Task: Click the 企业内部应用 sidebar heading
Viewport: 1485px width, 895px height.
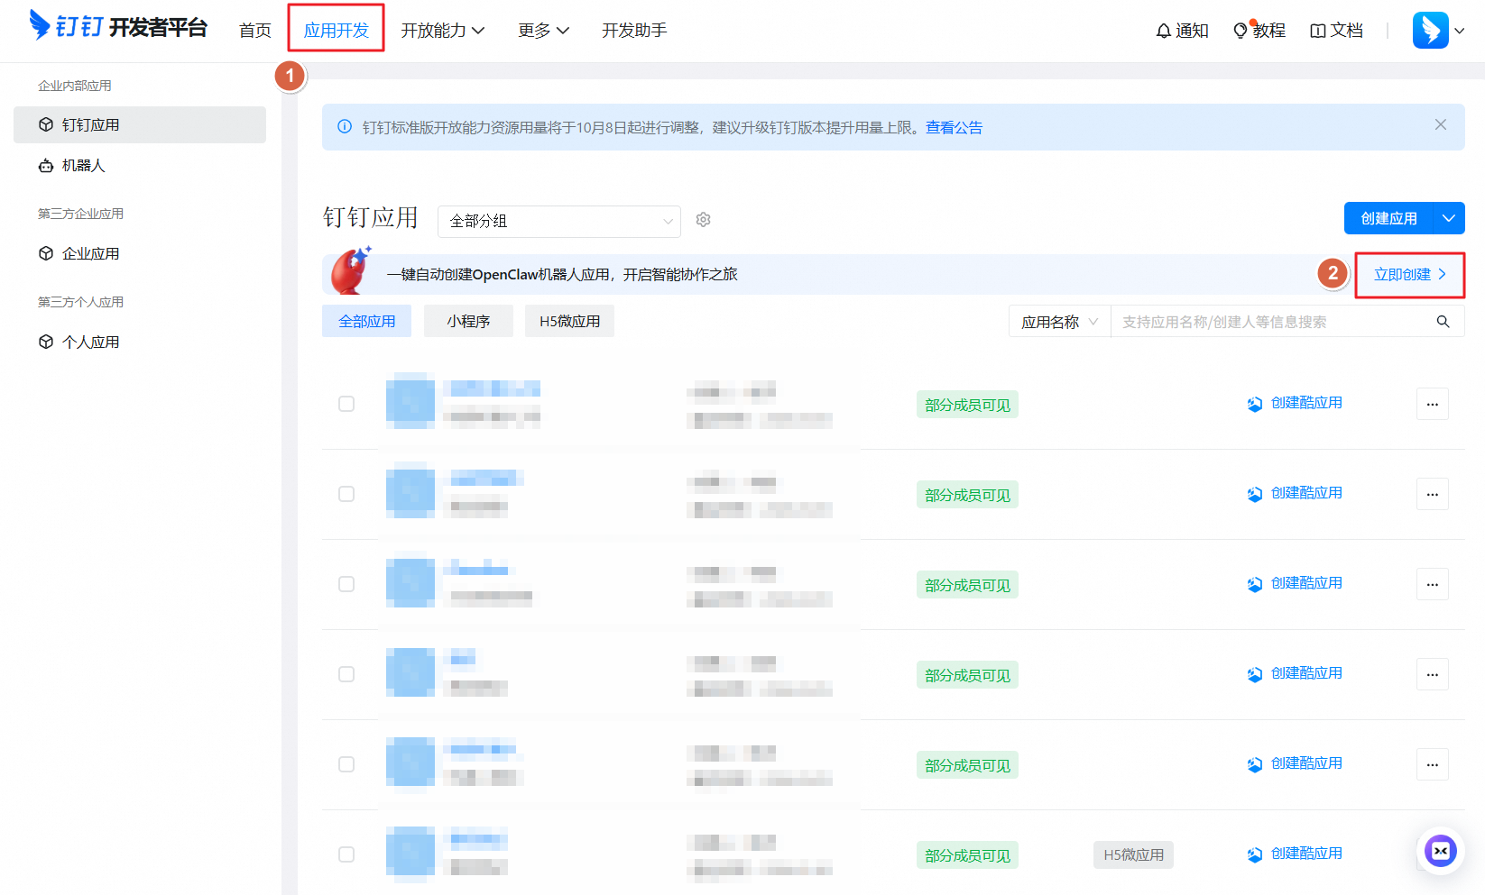Action: pos(75,86)
